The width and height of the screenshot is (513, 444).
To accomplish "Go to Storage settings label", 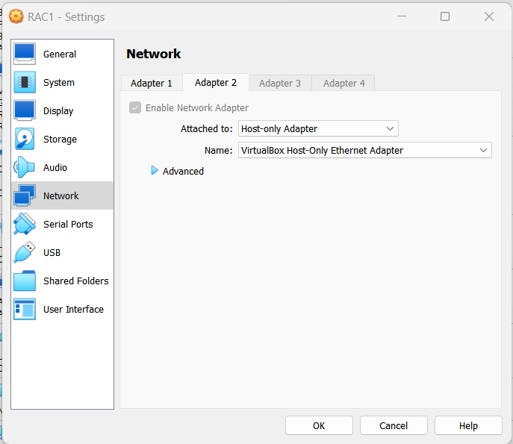I will 60,140.
